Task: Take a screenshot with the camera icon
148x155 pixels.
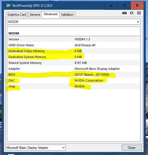Action: pos(124,13)
